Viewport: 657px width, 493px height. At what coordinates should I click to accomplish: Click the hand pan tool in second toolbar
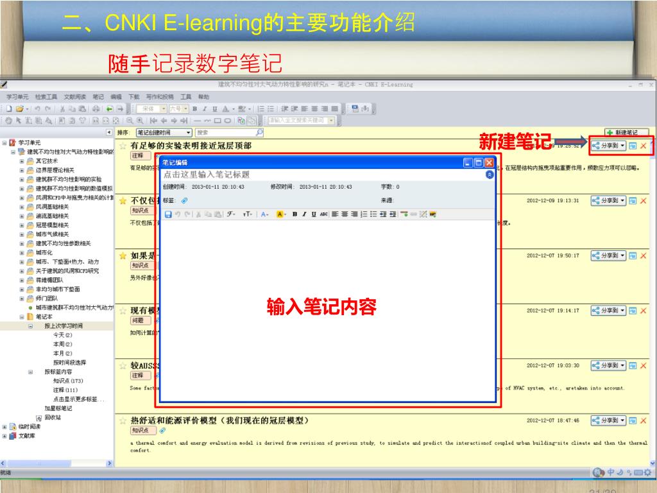[x=9, y=121]
